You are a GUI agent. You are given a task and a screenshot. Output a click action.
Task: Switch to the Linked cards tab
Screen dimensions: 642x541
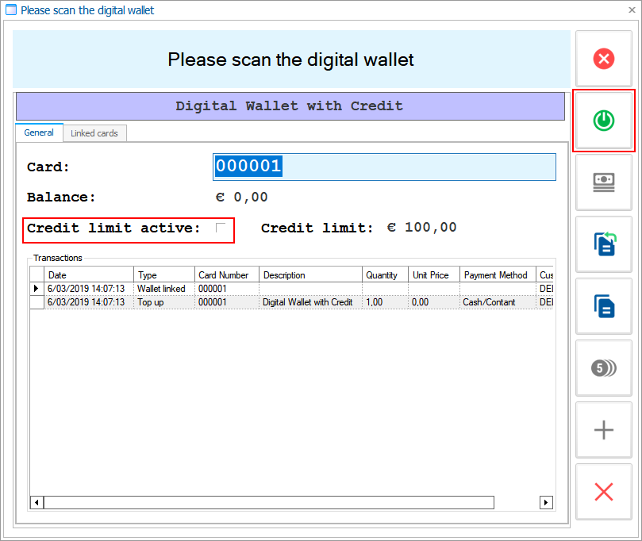coord(94,133)
